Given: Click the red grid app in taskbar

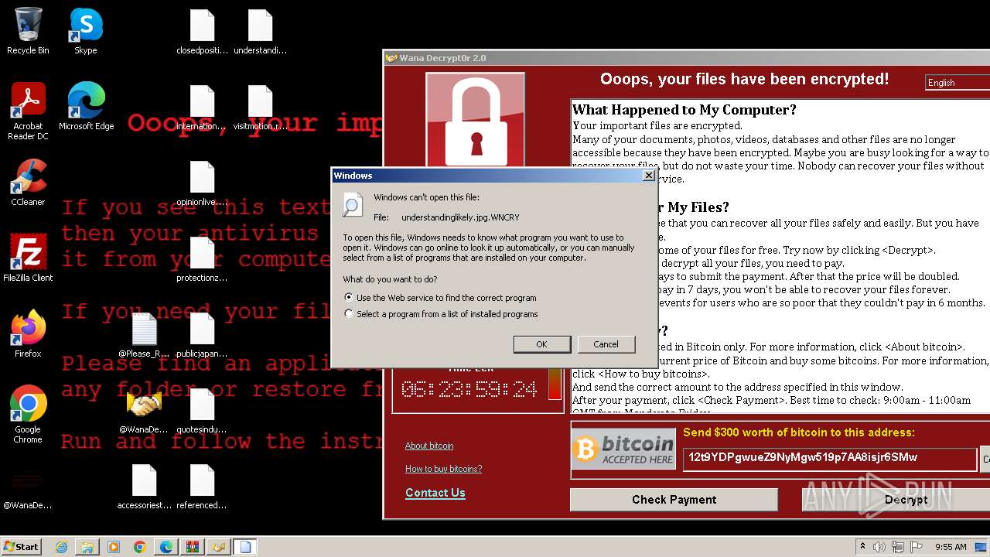Looking at the screenshot, I should [193, 547].
